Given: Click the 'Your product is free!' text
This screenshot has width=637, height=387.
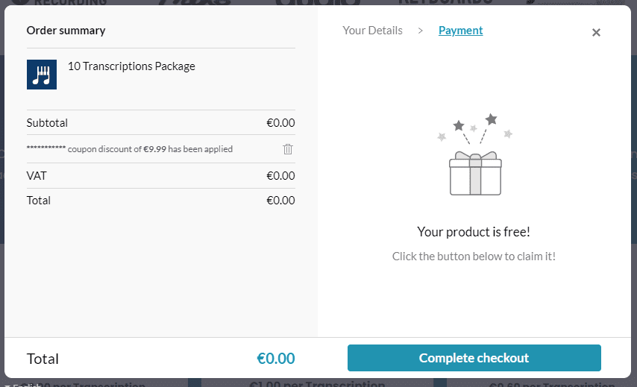Looking at the screenshot, I should coord(474,232).
